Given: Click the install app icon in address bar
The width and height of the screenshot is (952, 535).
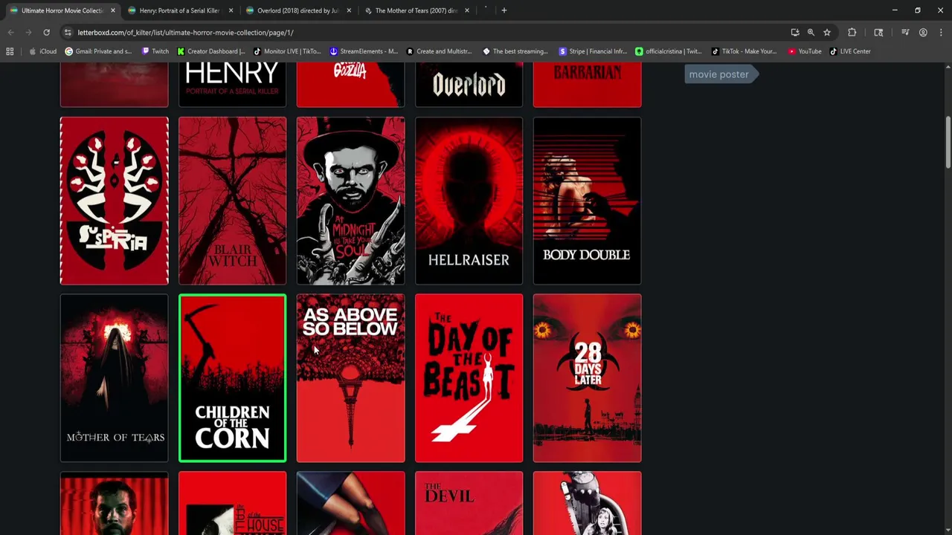Looking at the screenshot, I should click(795, 33).
